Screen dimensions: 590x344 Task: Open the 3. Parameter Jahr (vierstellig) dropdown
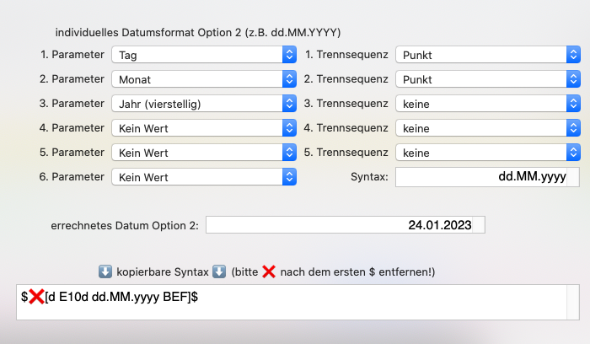204,104
